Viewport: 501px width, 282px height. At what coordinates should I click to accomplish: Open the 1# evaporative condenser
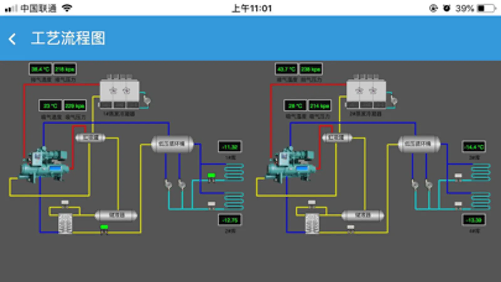119,91
